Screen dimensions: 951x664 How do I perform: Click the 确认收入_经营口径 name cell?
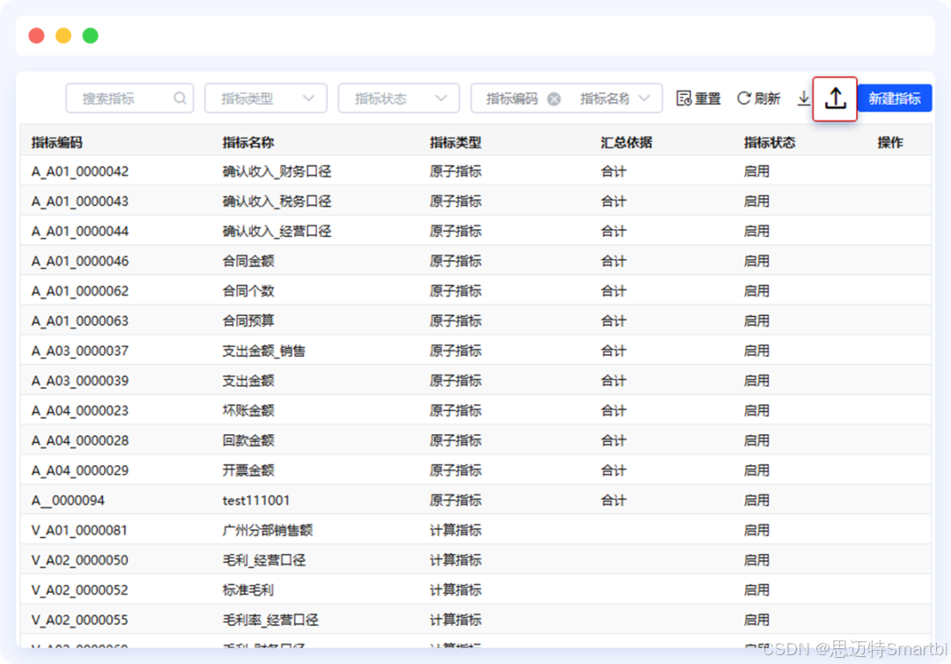pos(276,231)
